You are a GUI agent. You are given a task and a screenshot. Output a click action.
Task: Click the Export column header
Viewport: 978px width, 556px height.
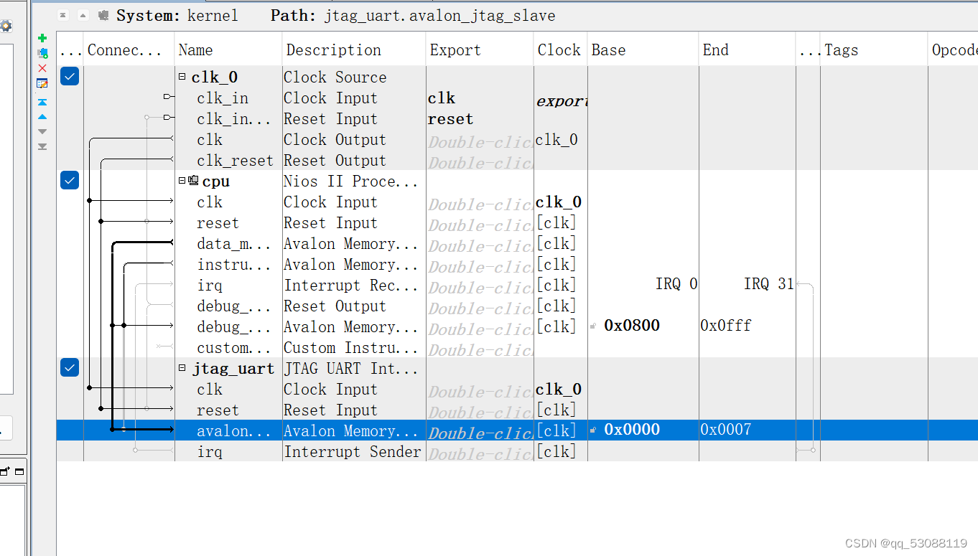point(480,50)
